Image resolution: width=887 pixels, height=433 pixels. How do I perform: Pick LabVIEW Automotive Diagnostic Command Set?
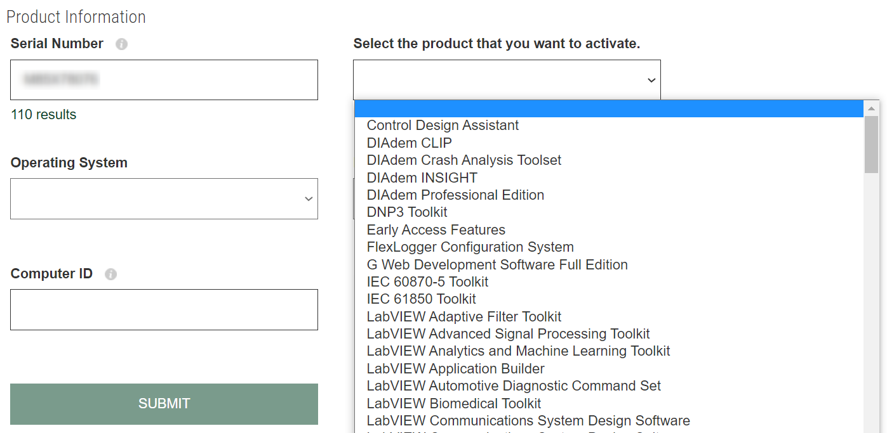point(609,386)
